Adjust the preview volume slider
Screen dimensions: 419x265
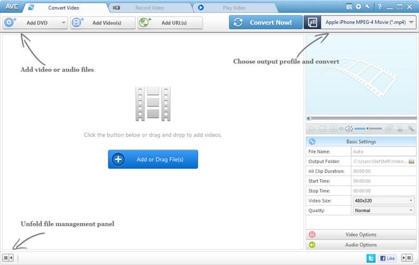368,129
